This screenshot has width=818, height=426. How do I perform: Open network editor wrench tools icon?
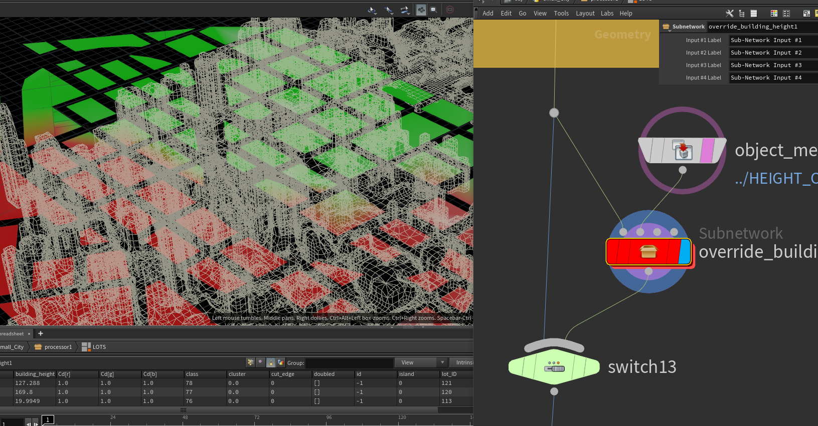point(729,14)
